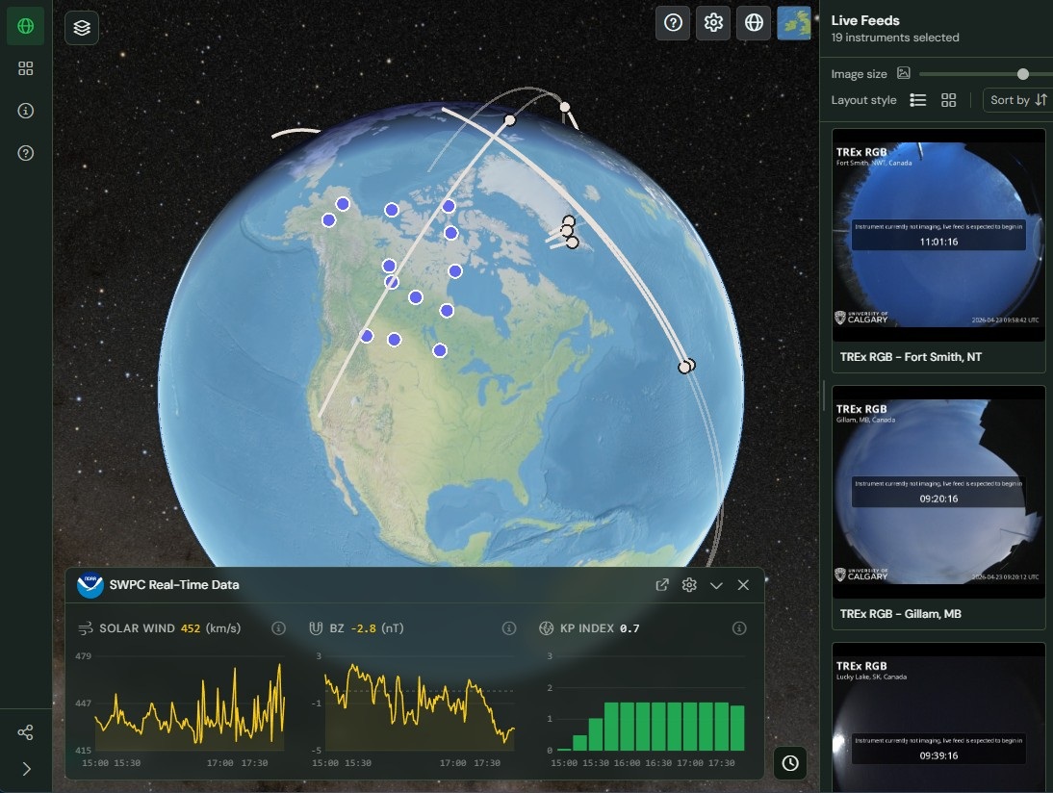Change basemap via the map thumbnail
Viewport: 1053px width, 793px height.
coord(794,23)
